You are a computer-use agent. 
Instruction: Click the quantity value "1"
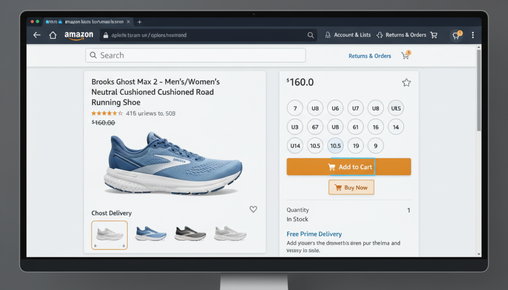[x=409, y=210]
